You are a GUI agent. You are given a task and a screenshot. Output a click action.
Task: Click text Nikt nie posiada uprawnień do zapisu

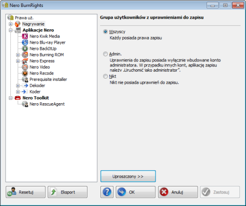coord(144,82)
